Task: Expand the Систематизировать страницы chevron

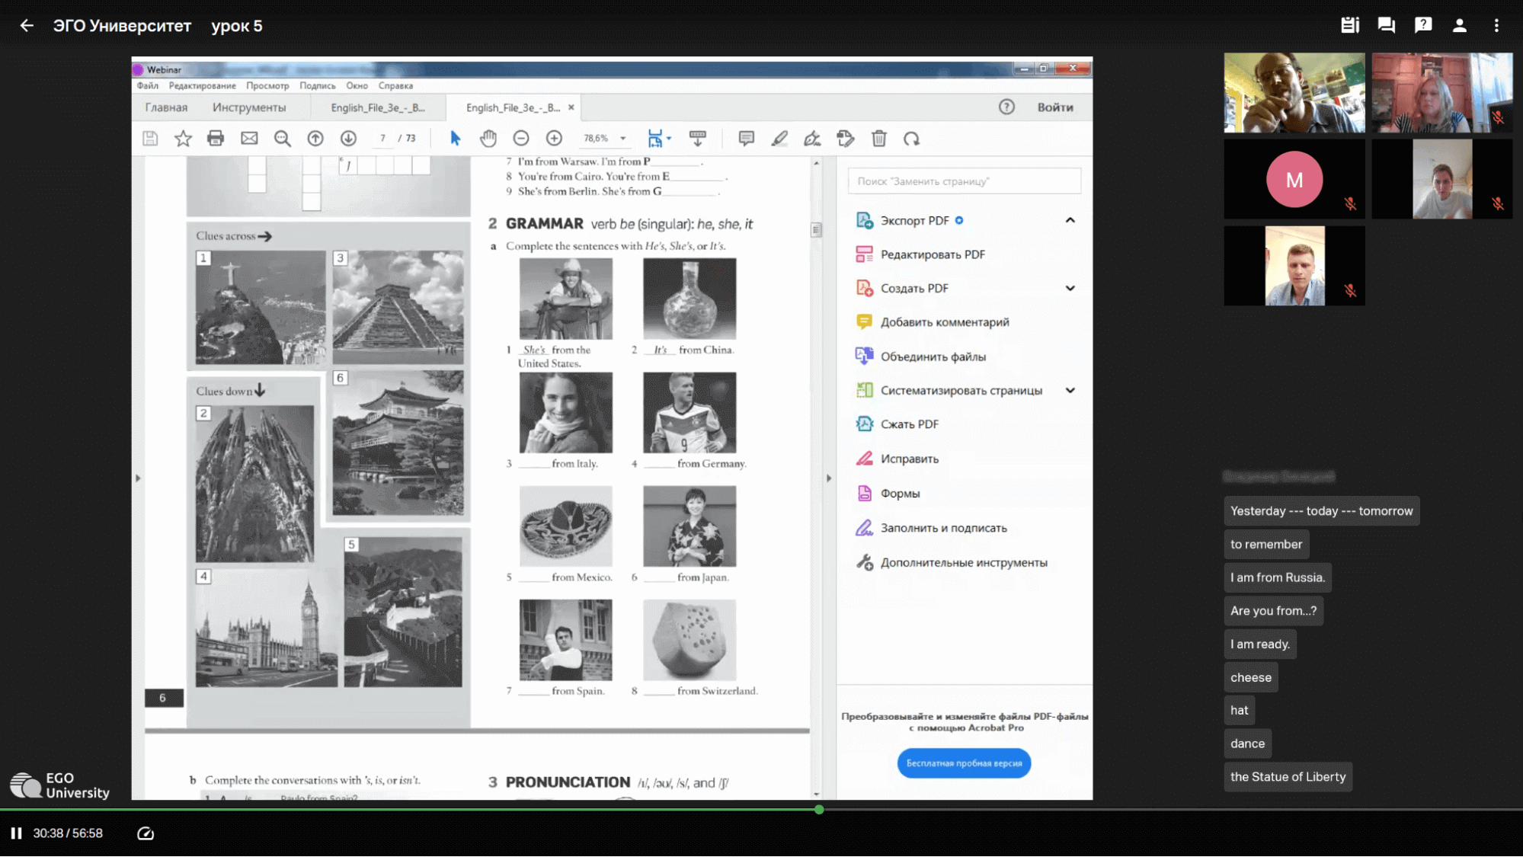Action: [x=1070, y=391]
